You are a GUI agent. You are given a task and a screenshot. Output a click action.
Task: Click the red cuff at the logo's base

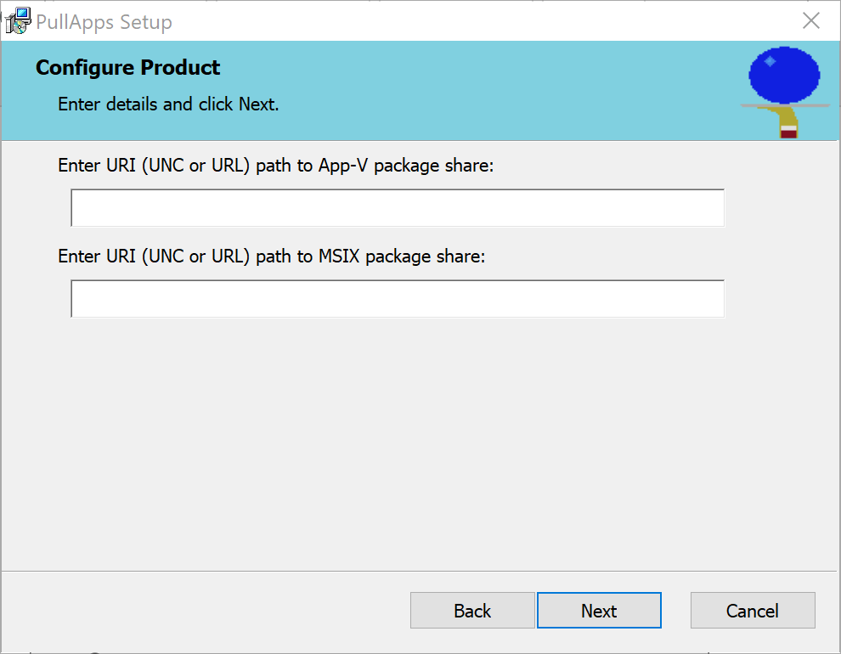[x=788, y=132]
